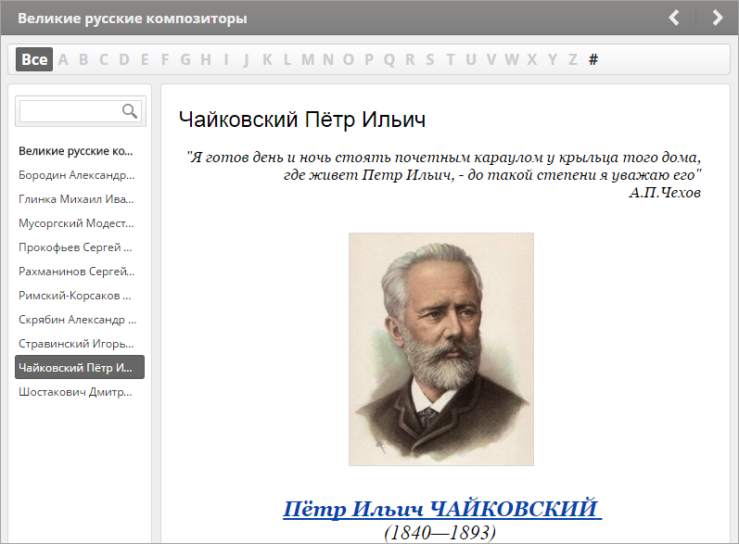Click the title 'Великие русские композиторы'
The image size is (739, 544).
[133, 19]
